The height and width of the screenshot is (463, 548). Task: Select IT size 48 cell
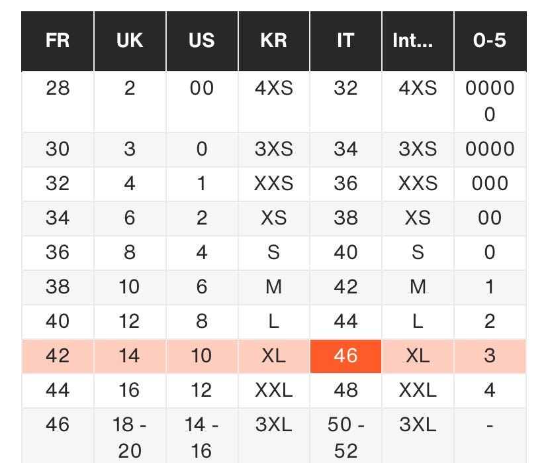pos(345,390)
